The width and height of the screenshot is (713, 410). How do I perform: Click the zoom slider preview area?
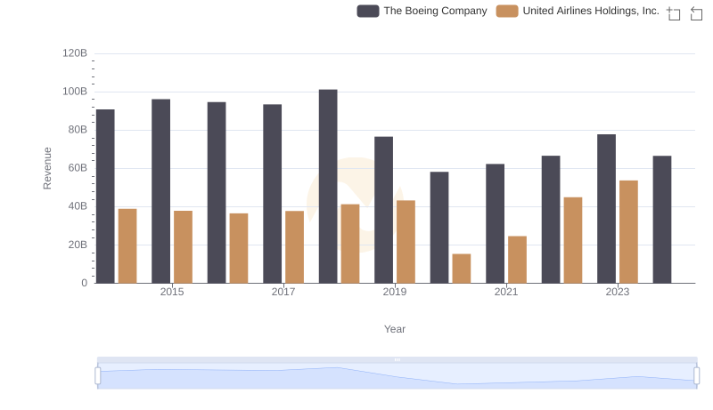click(397, 376)
